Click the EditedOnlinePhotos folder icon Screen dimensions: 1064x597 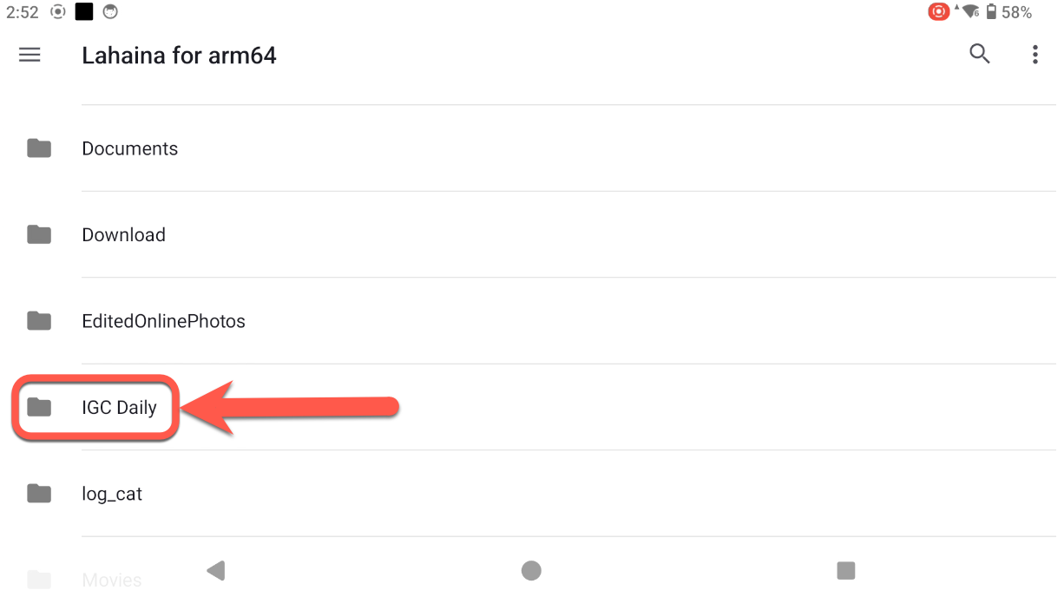[39, 321]
